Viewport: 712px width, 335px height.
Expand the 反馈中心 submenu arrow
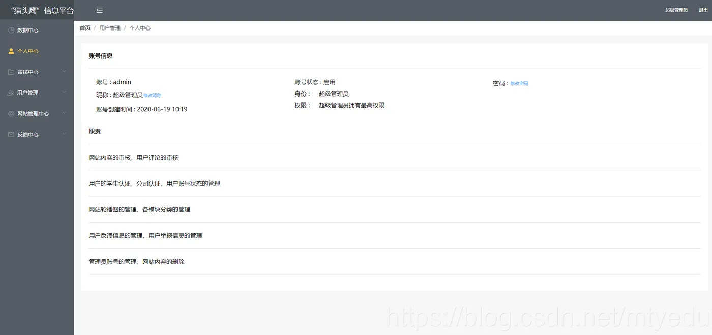pos(64,134)
